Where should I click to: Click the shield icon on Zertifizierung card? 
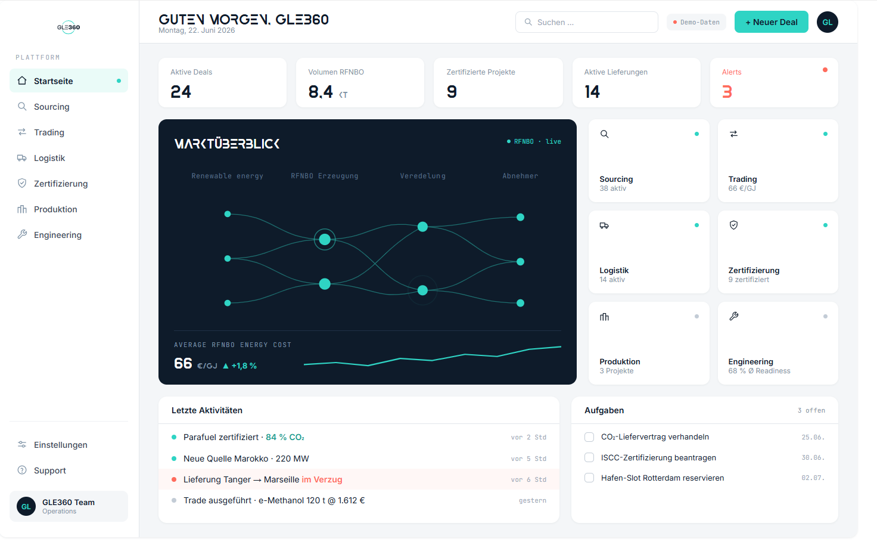(733, 225)
